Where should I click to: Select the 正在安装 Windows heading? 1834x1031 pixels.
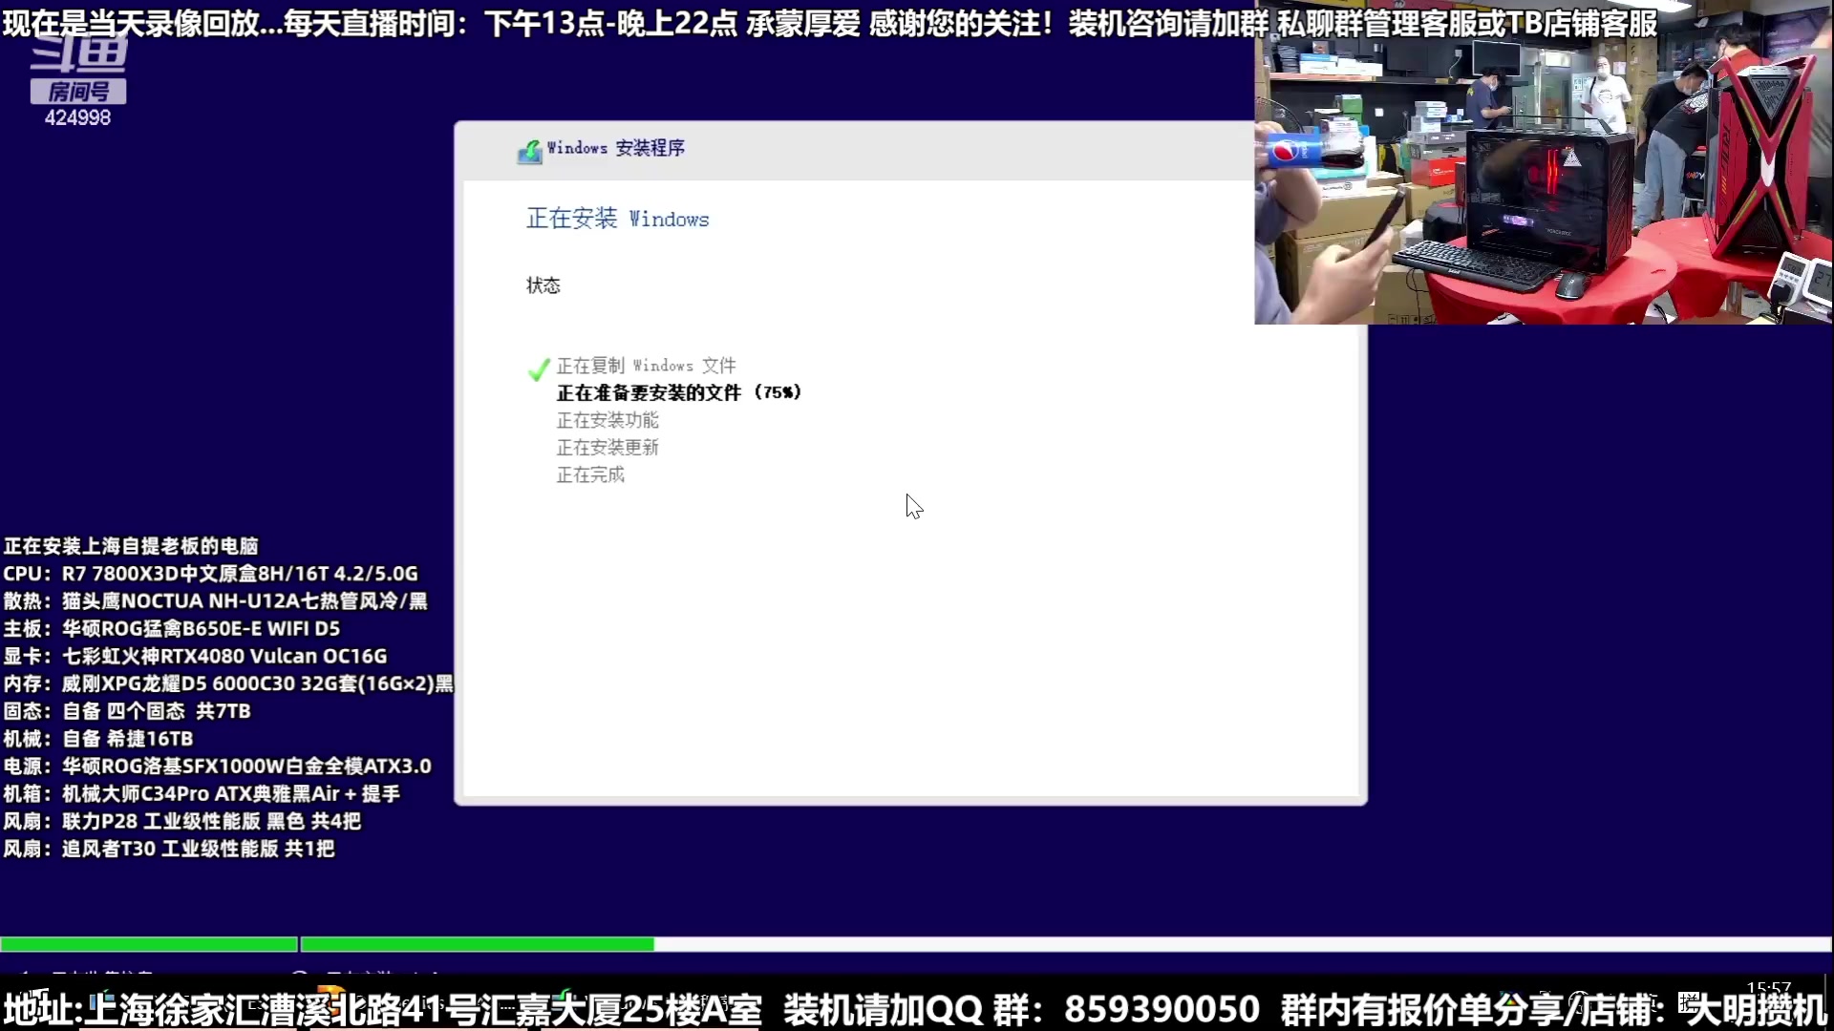tap(617, 219)
